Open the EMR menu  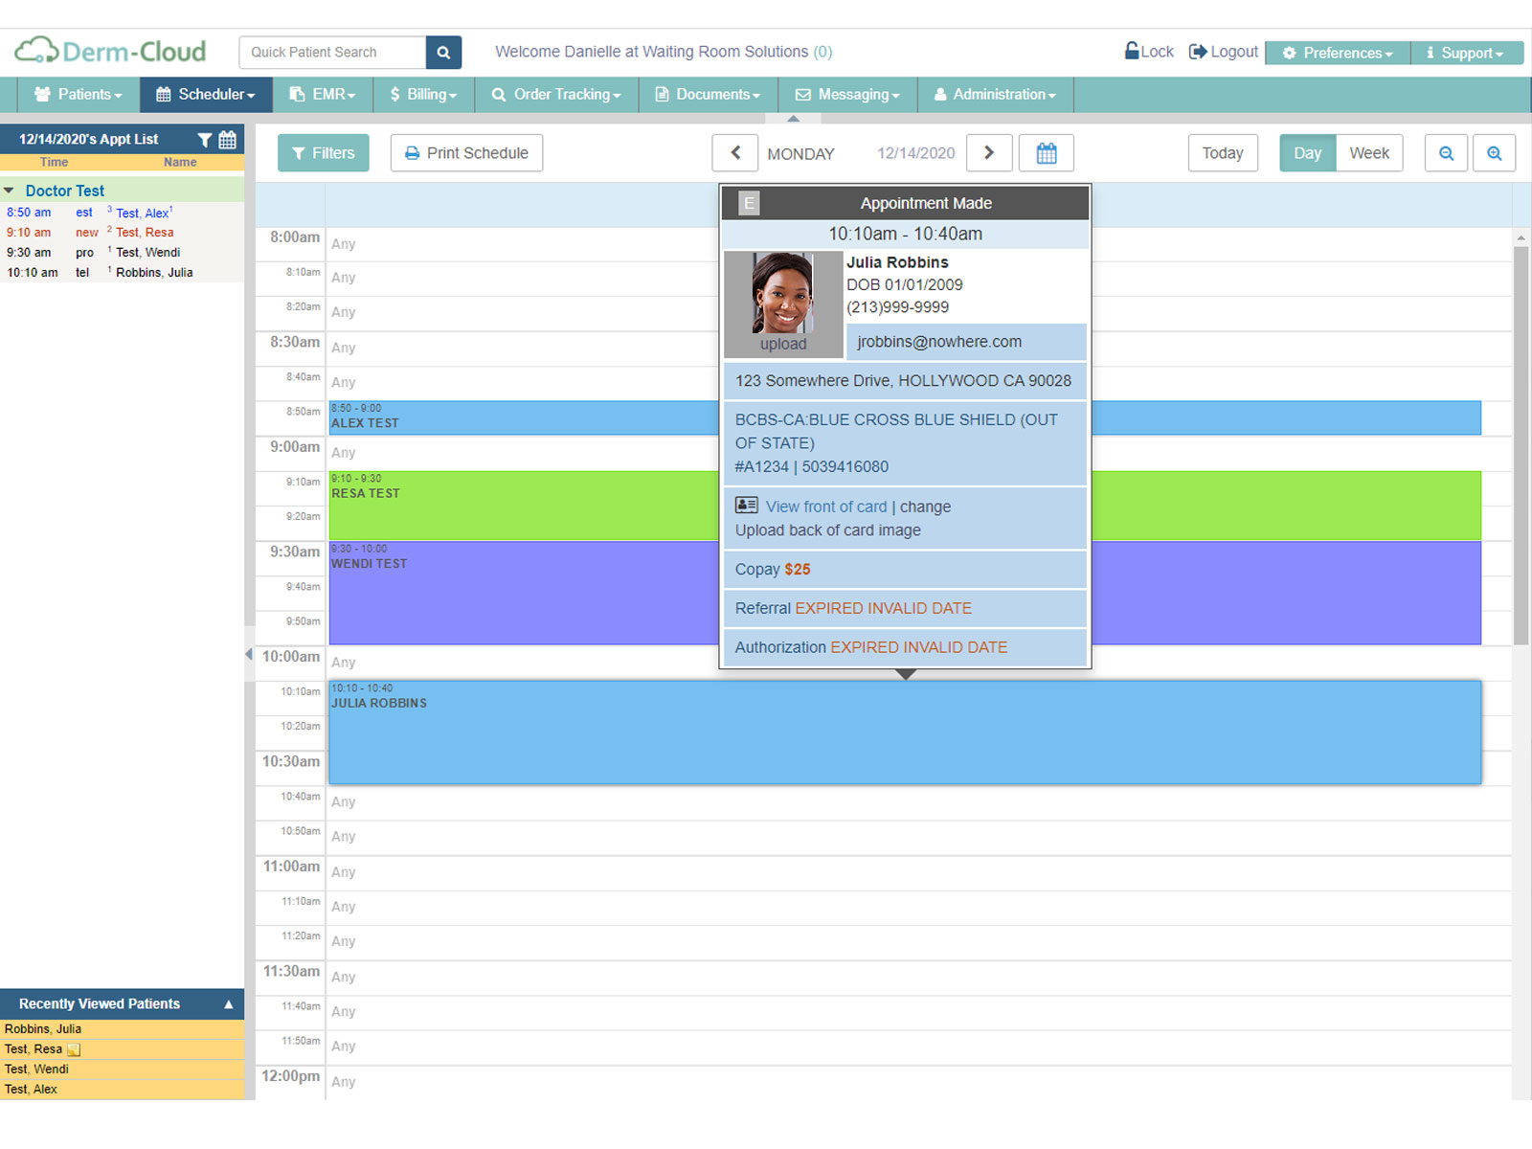tap(323, 95)
